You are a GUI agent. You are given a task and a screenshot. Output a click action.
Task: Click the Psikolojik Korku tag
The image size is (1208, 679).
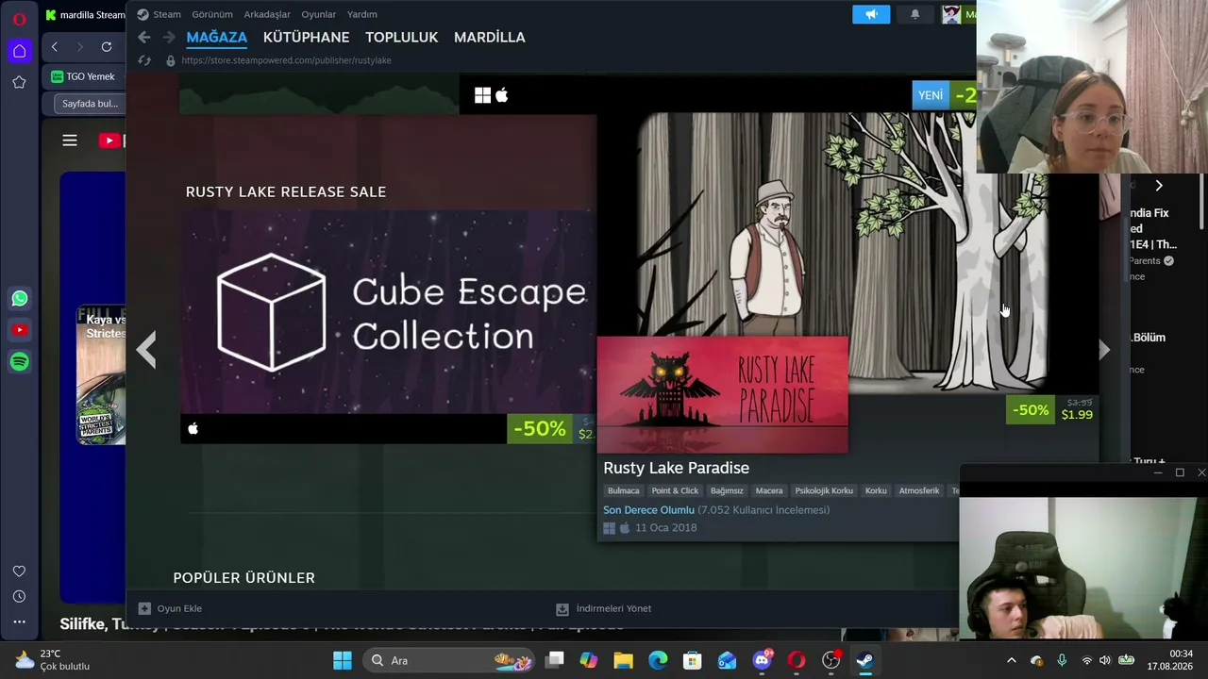coord(824,490)
